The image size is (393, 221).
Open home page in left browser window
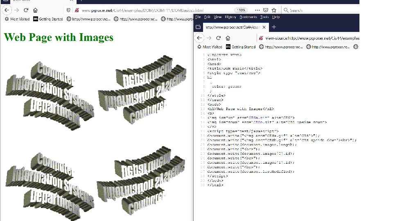tap(35, 10)
